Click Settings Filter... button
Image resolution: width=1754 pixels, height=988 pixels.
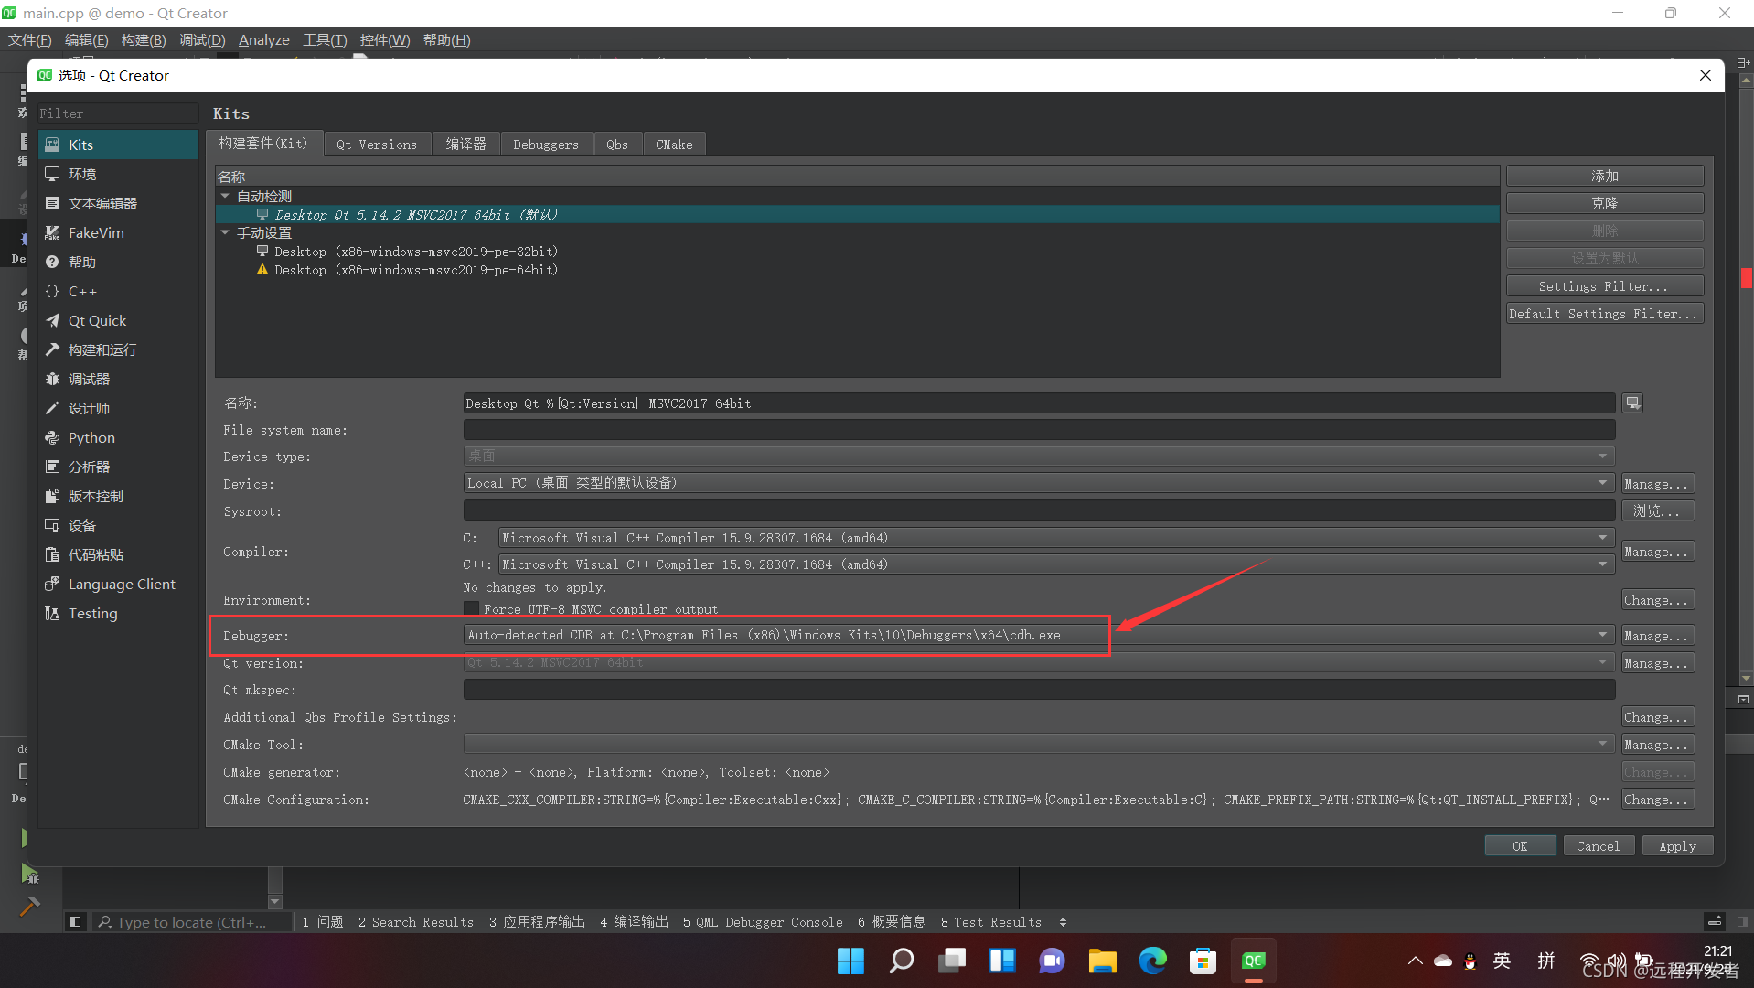pyautogui.click(x=1604, y=286)
